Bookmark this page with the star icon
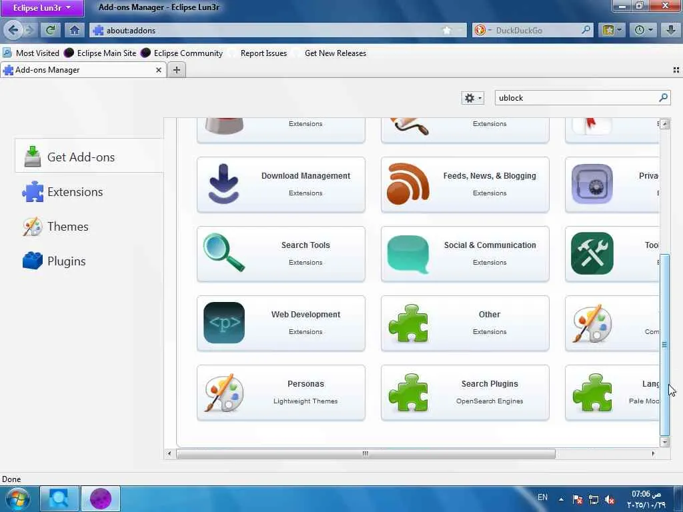Screen dimensions: 683x512 tap(446, 30)
